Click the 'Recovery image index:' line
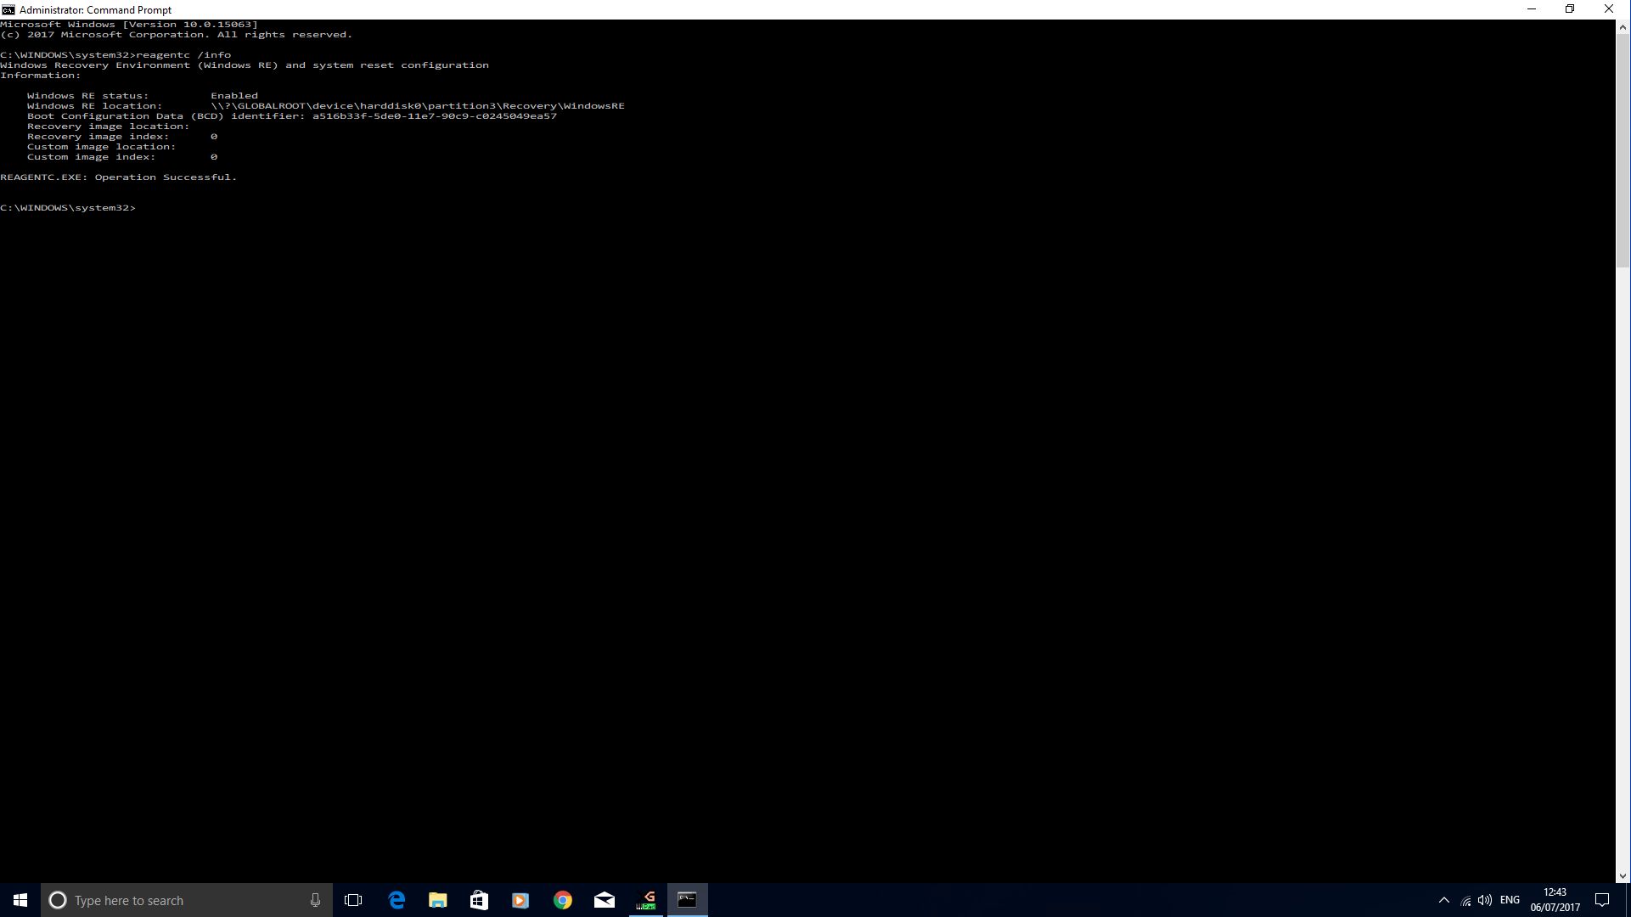1631x917 pixels. click(122, 137)
